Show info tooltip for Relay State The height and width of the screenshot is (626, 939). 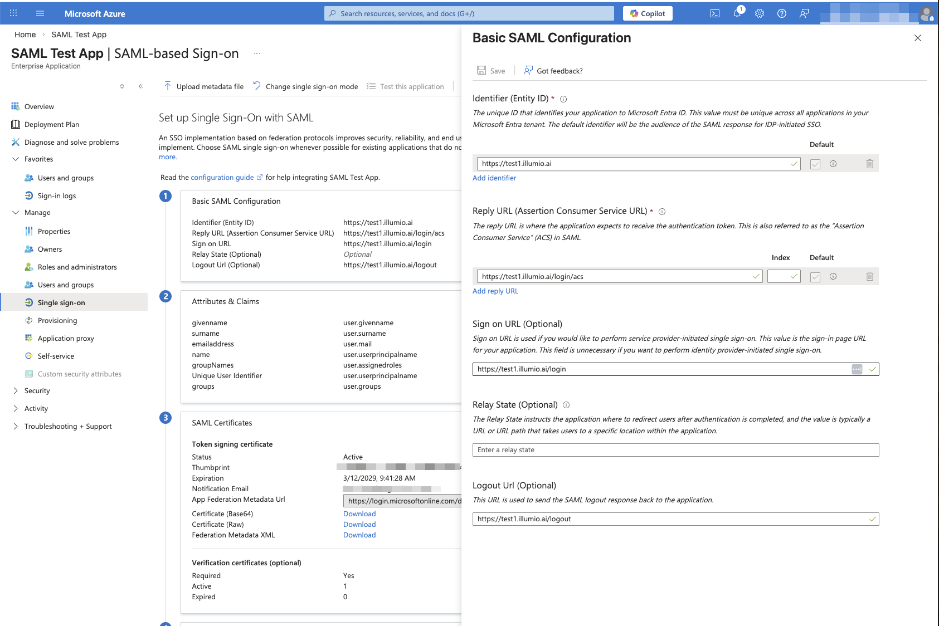coord(566,405)
